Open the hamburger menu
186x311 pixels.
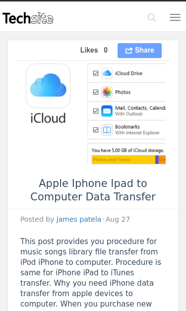coord(175,17)
